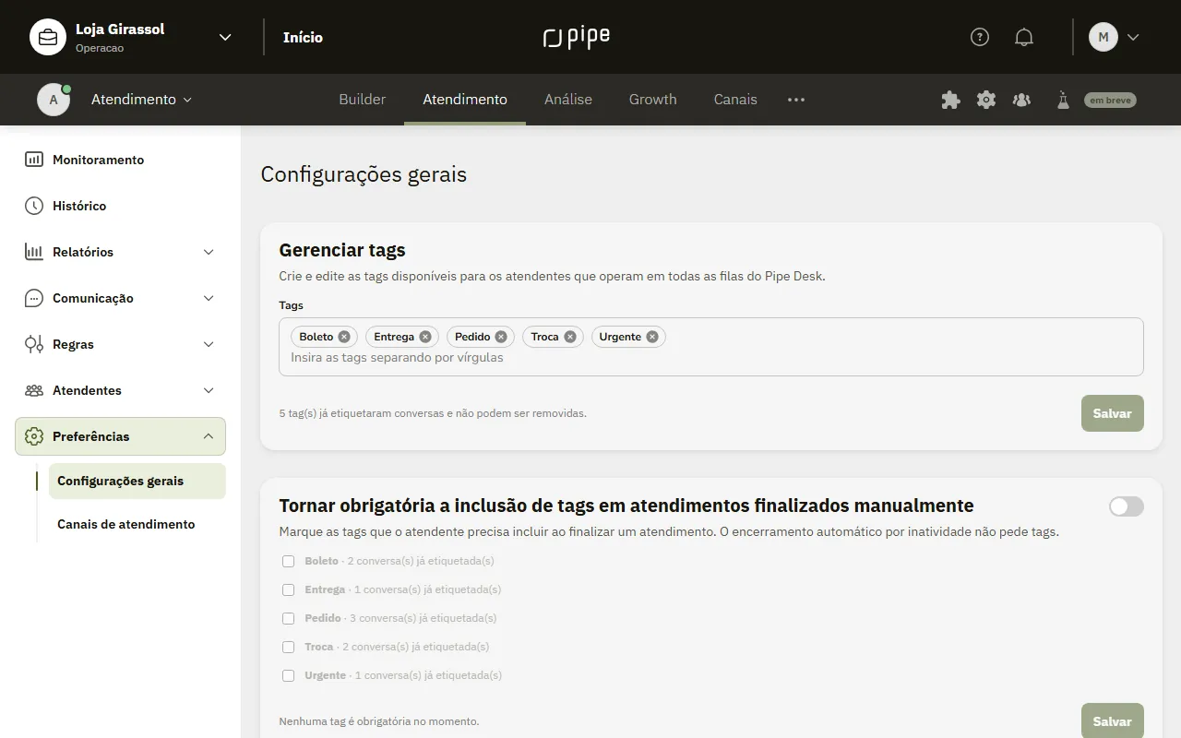Click the Loja Girassol briefcase icon
The height and width of the screenshot is (738, 1181).
coord(48,37)
